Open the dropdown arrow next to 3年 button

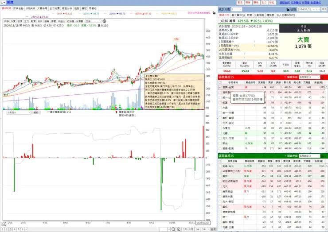(208, 229)
